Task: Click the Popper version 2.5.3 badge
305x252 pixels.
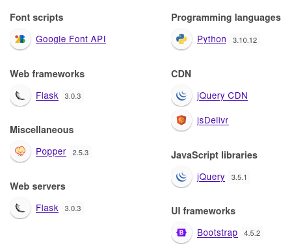Action: [x=81, y=153]
